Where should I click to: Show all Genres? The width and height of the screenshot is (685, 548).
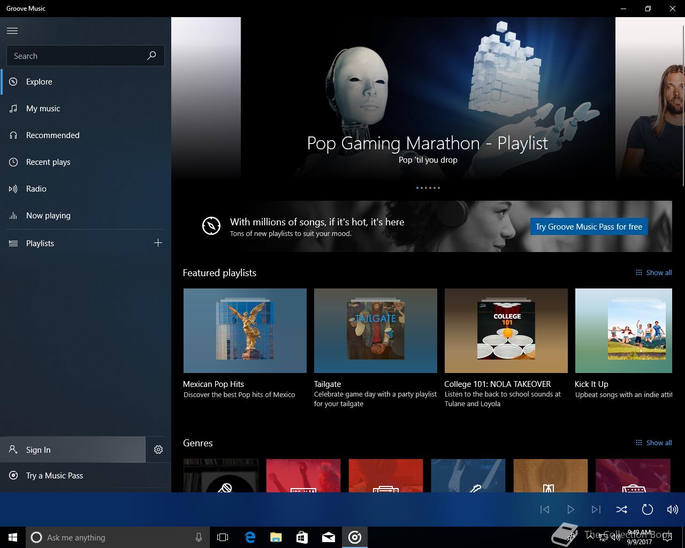653,443
